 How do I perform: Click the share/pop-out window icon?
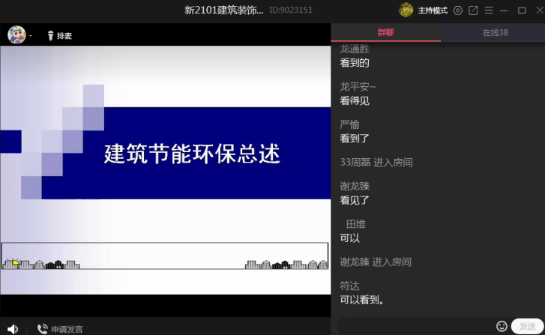point(473,10)
